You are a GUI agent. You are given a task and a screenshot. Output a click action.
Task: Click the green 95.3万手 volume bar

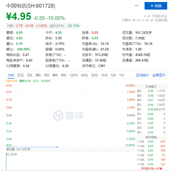pos(6,161)
